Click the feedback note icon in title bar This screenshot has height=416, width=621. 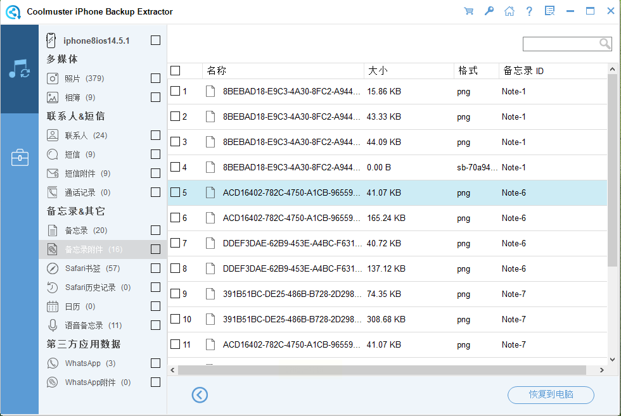point(549,11)
